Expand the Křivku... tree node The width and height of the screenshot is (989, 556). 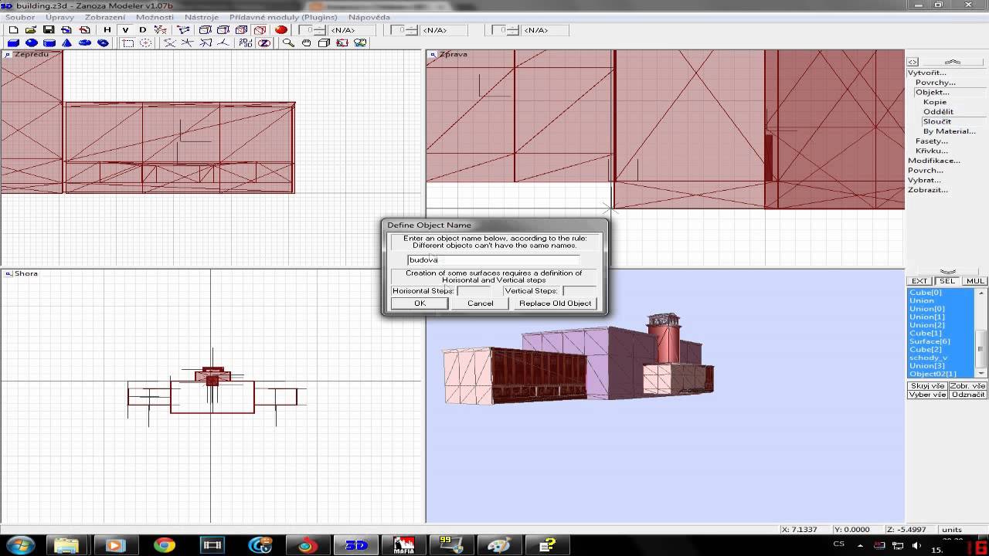(x=931, y=151)
